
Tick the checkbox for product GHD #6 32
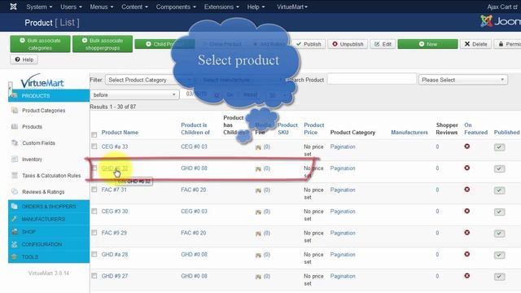coord(94,168)
